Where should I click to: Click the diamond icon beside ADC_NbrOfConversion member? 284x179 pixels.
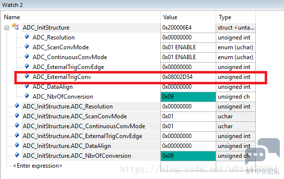[x=27, y=96]
